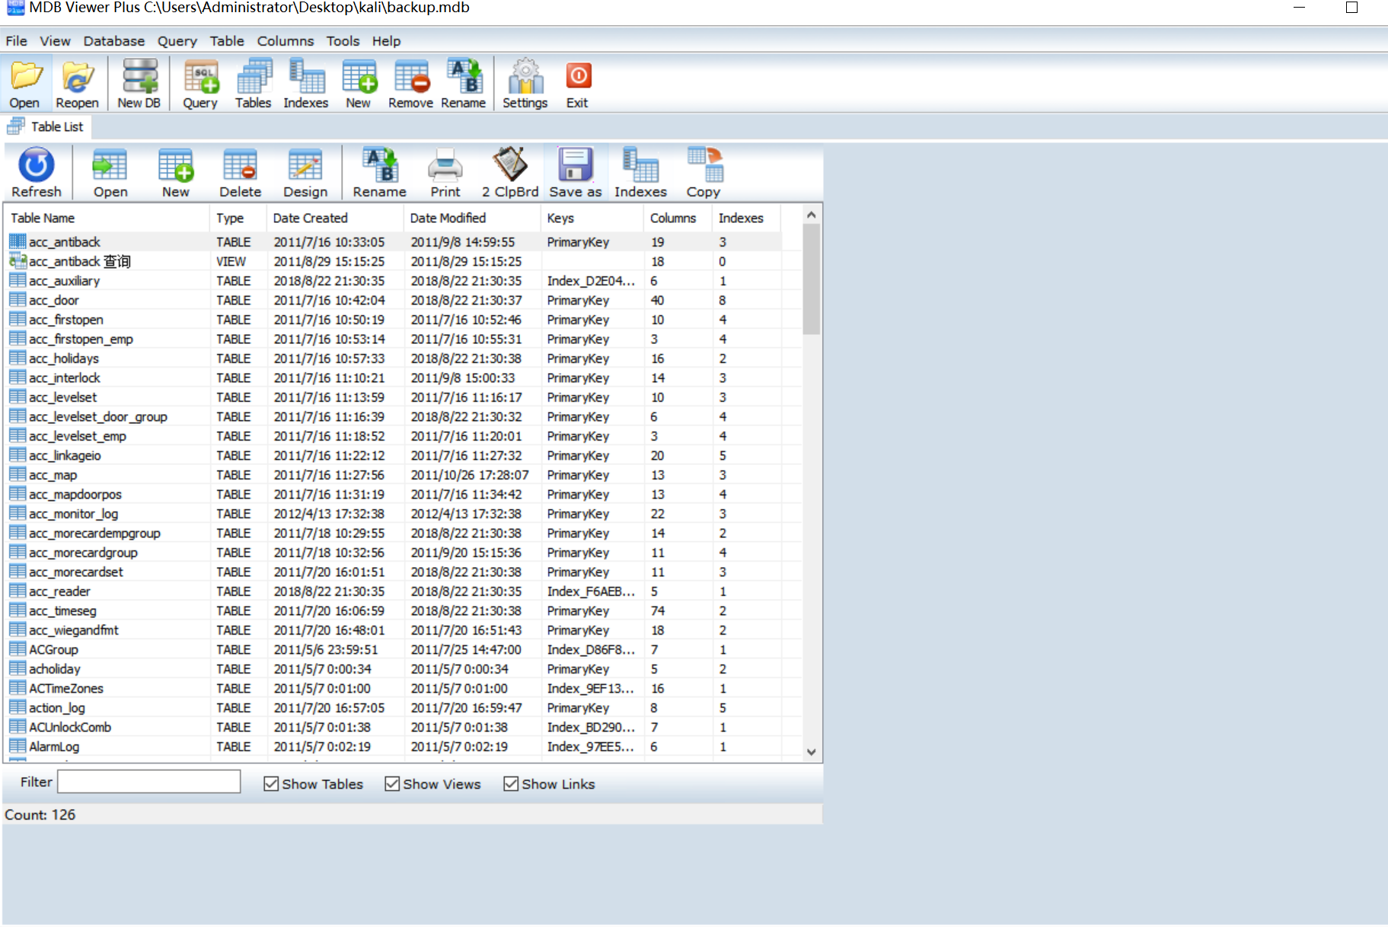Open the Tools menu
Image resolution: width=1388 pixels, height=927 pixels.
[x=343, y=41]
